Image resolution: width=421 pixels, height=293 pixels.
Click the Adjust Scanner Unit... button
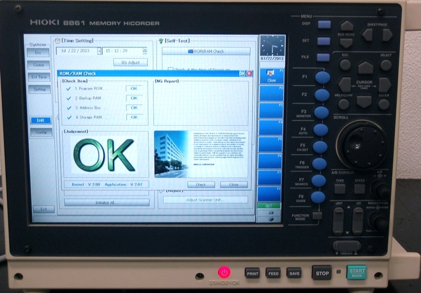[205, 200]
